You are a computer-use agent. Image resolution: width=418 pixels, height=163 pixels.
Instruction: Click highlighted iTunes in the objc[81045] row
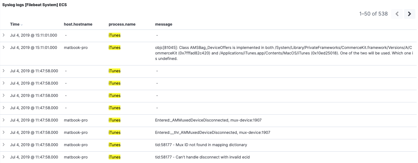[x=115, y=48]
